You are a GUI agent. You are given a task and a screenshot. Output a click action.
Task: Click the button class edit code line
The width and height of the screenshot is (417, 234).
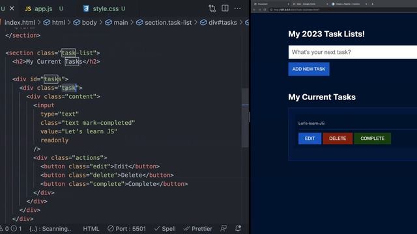tap(100, 166)
